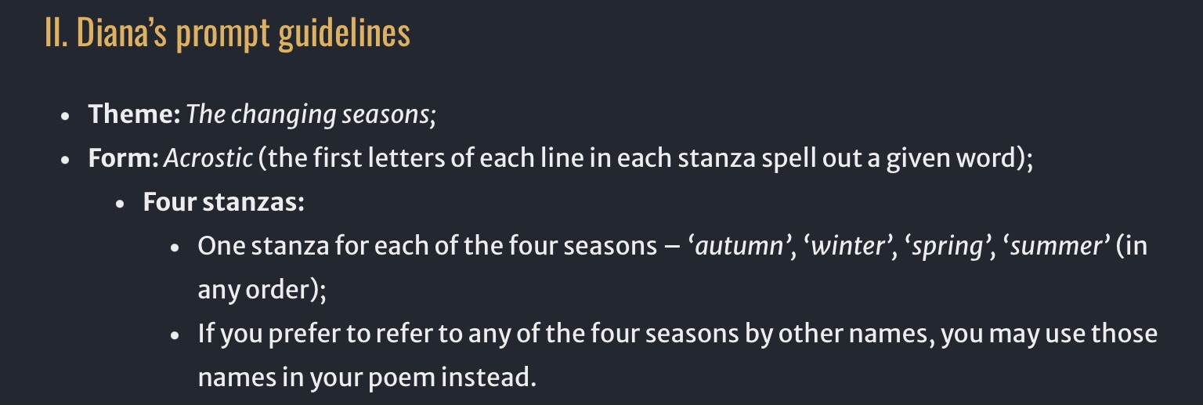The image size is (1203, 405).
Task: Click the italic word "Acrostic"
Action: pos(208,158)
